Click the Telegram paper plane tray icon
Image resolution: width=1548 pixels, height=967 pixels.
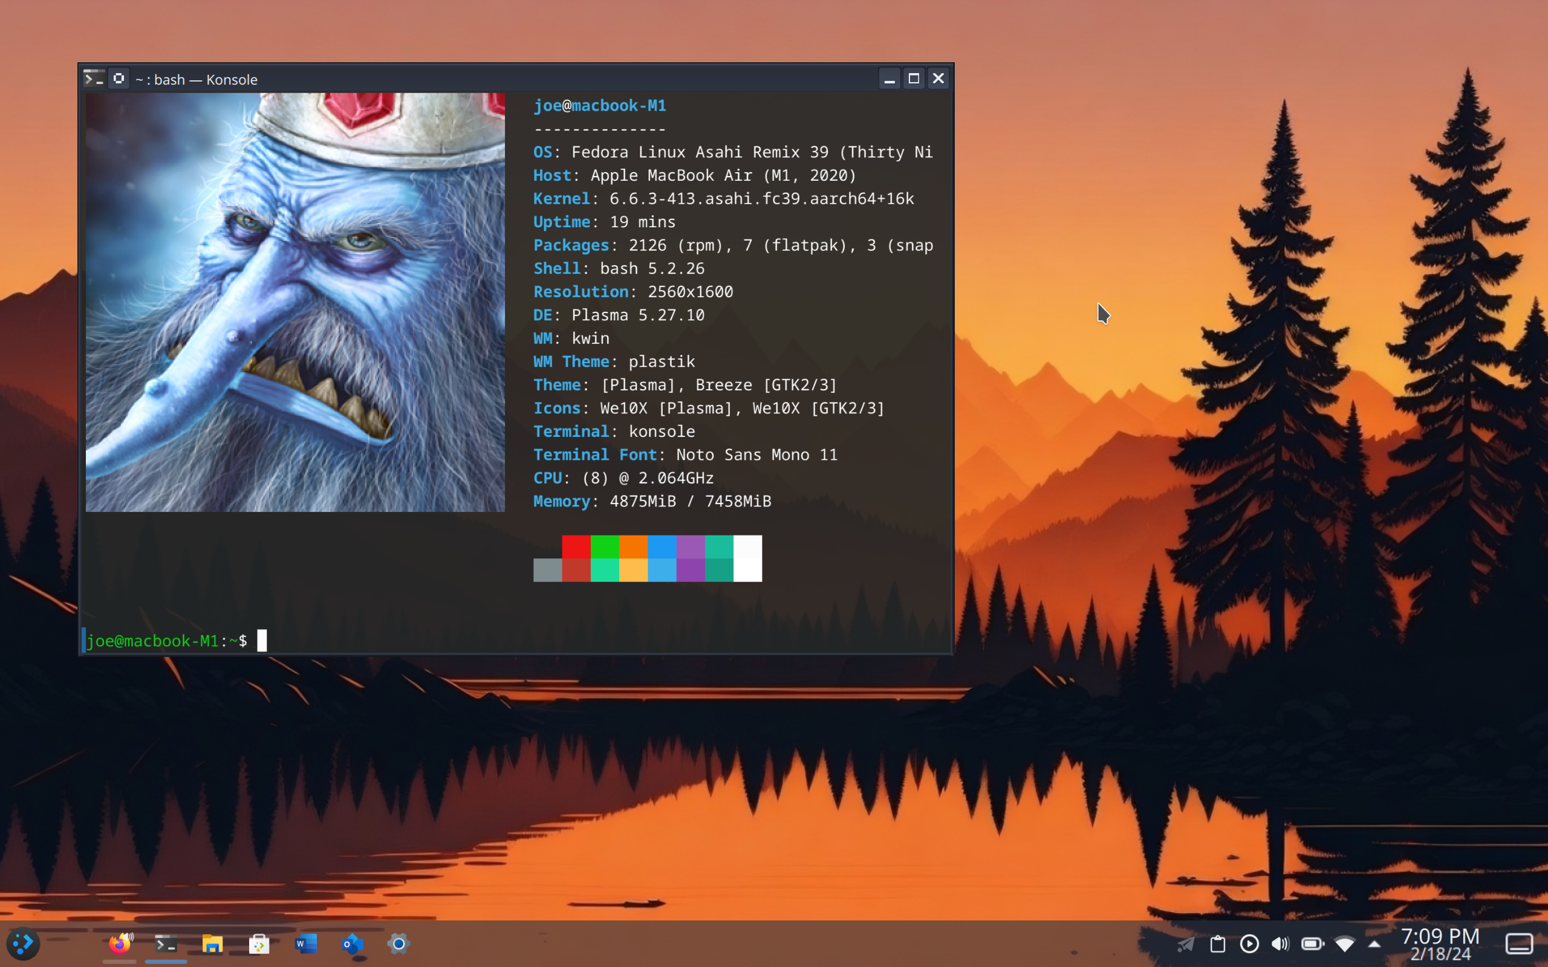point(1186,943)
